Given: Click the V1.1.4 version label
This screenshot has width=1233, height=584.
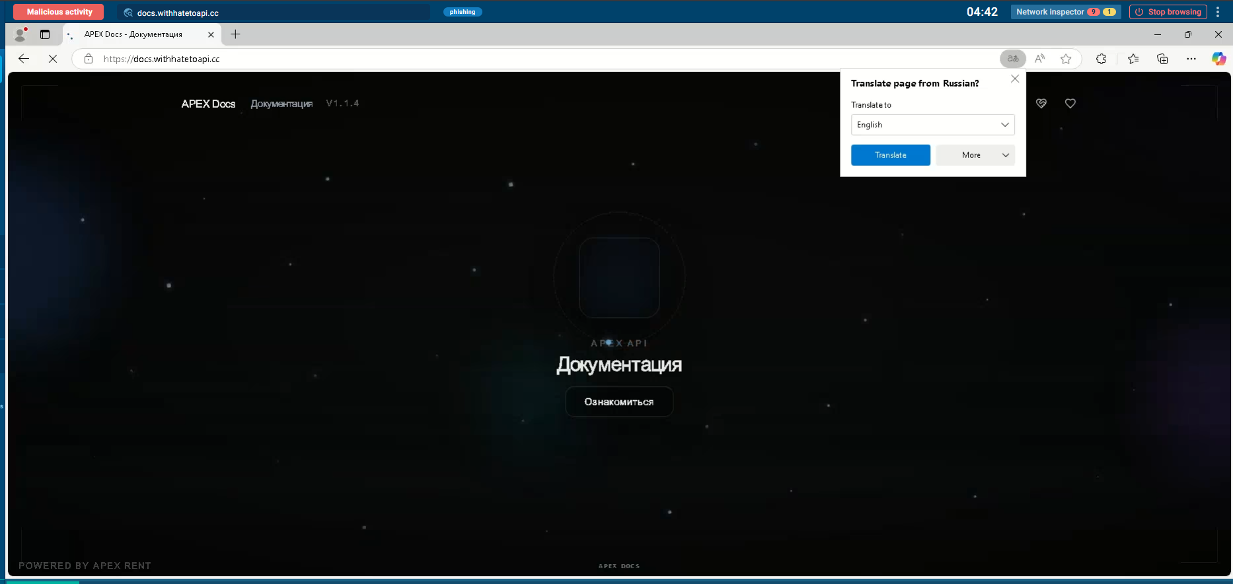Looking at the screenshot, I should click(x=342, y=103).
